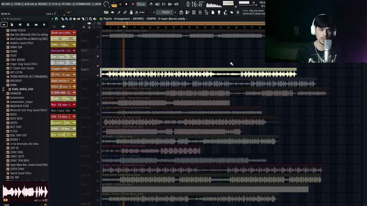Select the paint brush tool in playlist
The width and height of the screenshot is (367, 206).
tap(67, 19)
